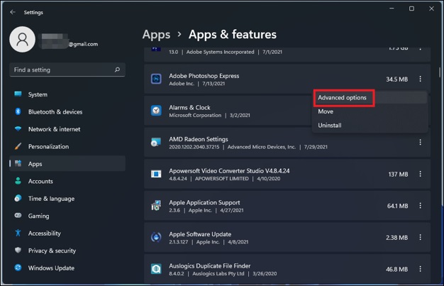Click the Apple Application Support app icon
444x286 pixels.
coord(156,206)
